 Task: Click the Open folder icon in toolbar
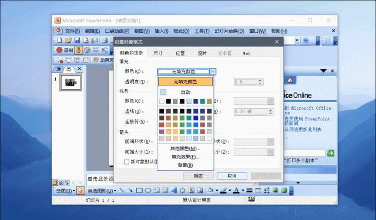68,40
